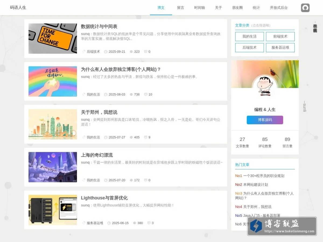The height and width of the screenshot is (242, 323).
Task: Click comment icon on 上海的奇幻漂流 post
Action: coord(146,180)
